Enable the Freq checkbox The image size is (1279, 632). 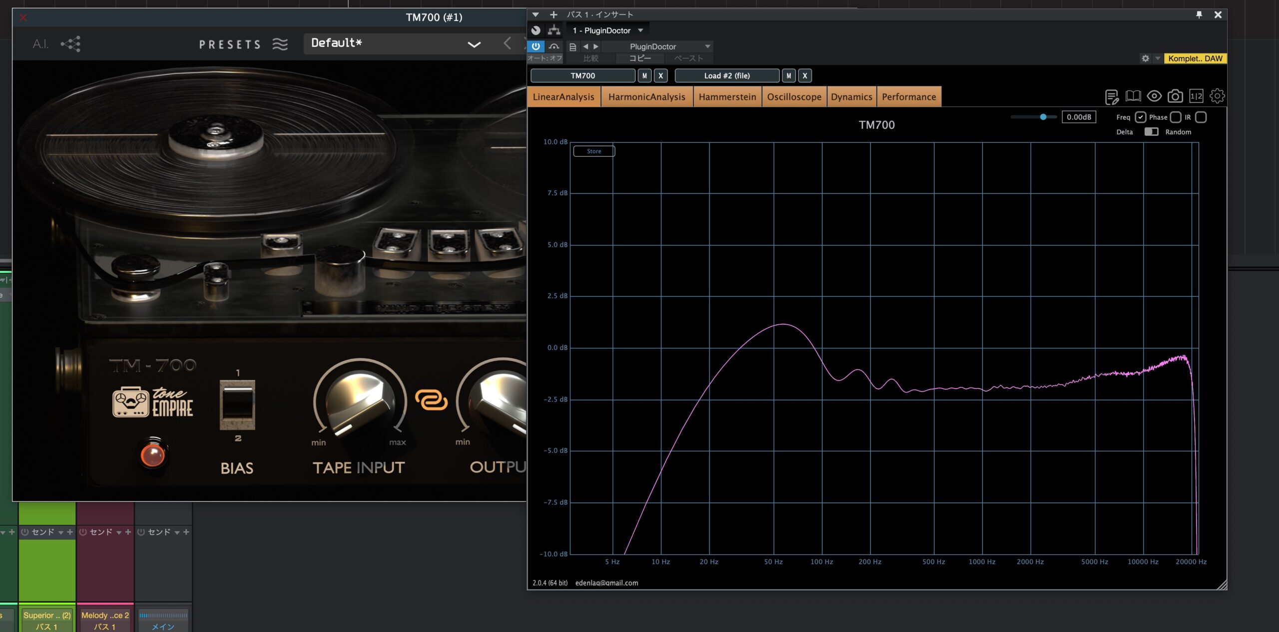pyautogui.click(x=1140, y=117)
